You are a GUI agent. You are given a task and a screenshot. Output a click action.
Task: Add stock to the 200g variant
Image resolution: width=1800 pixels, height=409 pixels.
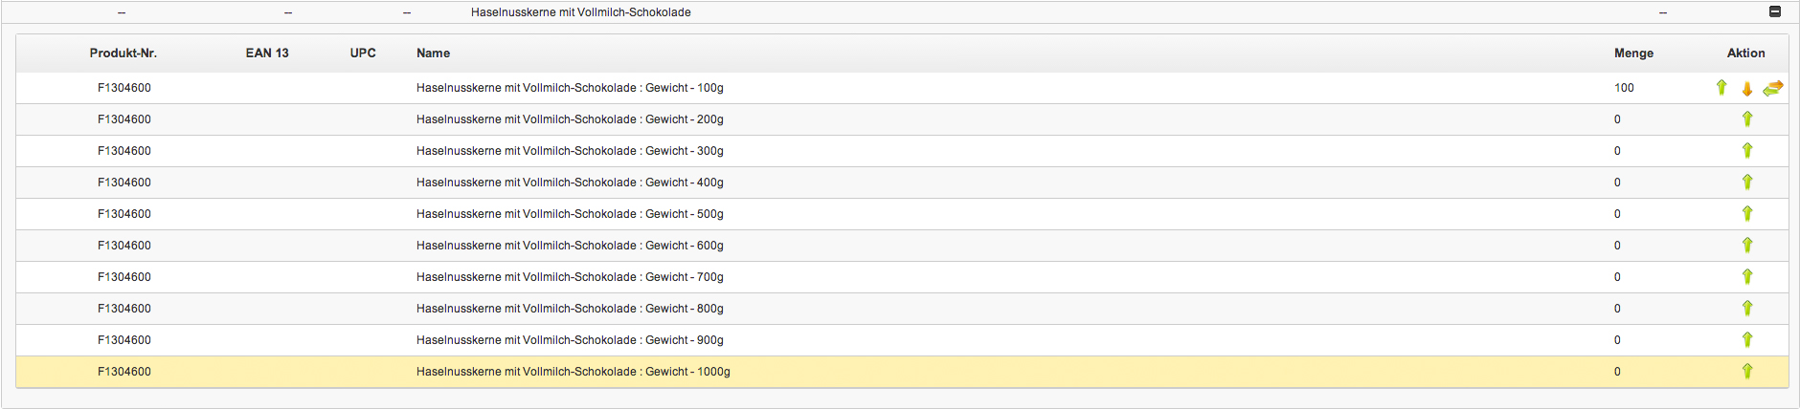pyautogui.click(x=1747, y=119)
